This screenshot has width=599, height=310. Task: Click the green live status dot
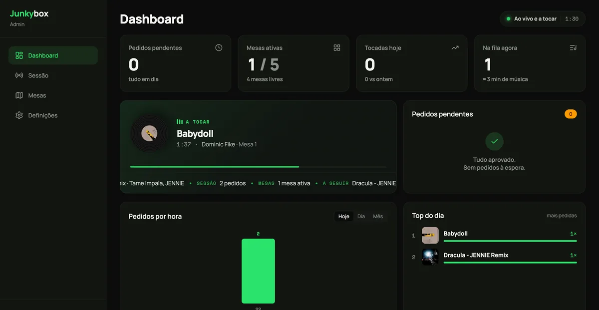pyautogui.click(x=509, y=19)
